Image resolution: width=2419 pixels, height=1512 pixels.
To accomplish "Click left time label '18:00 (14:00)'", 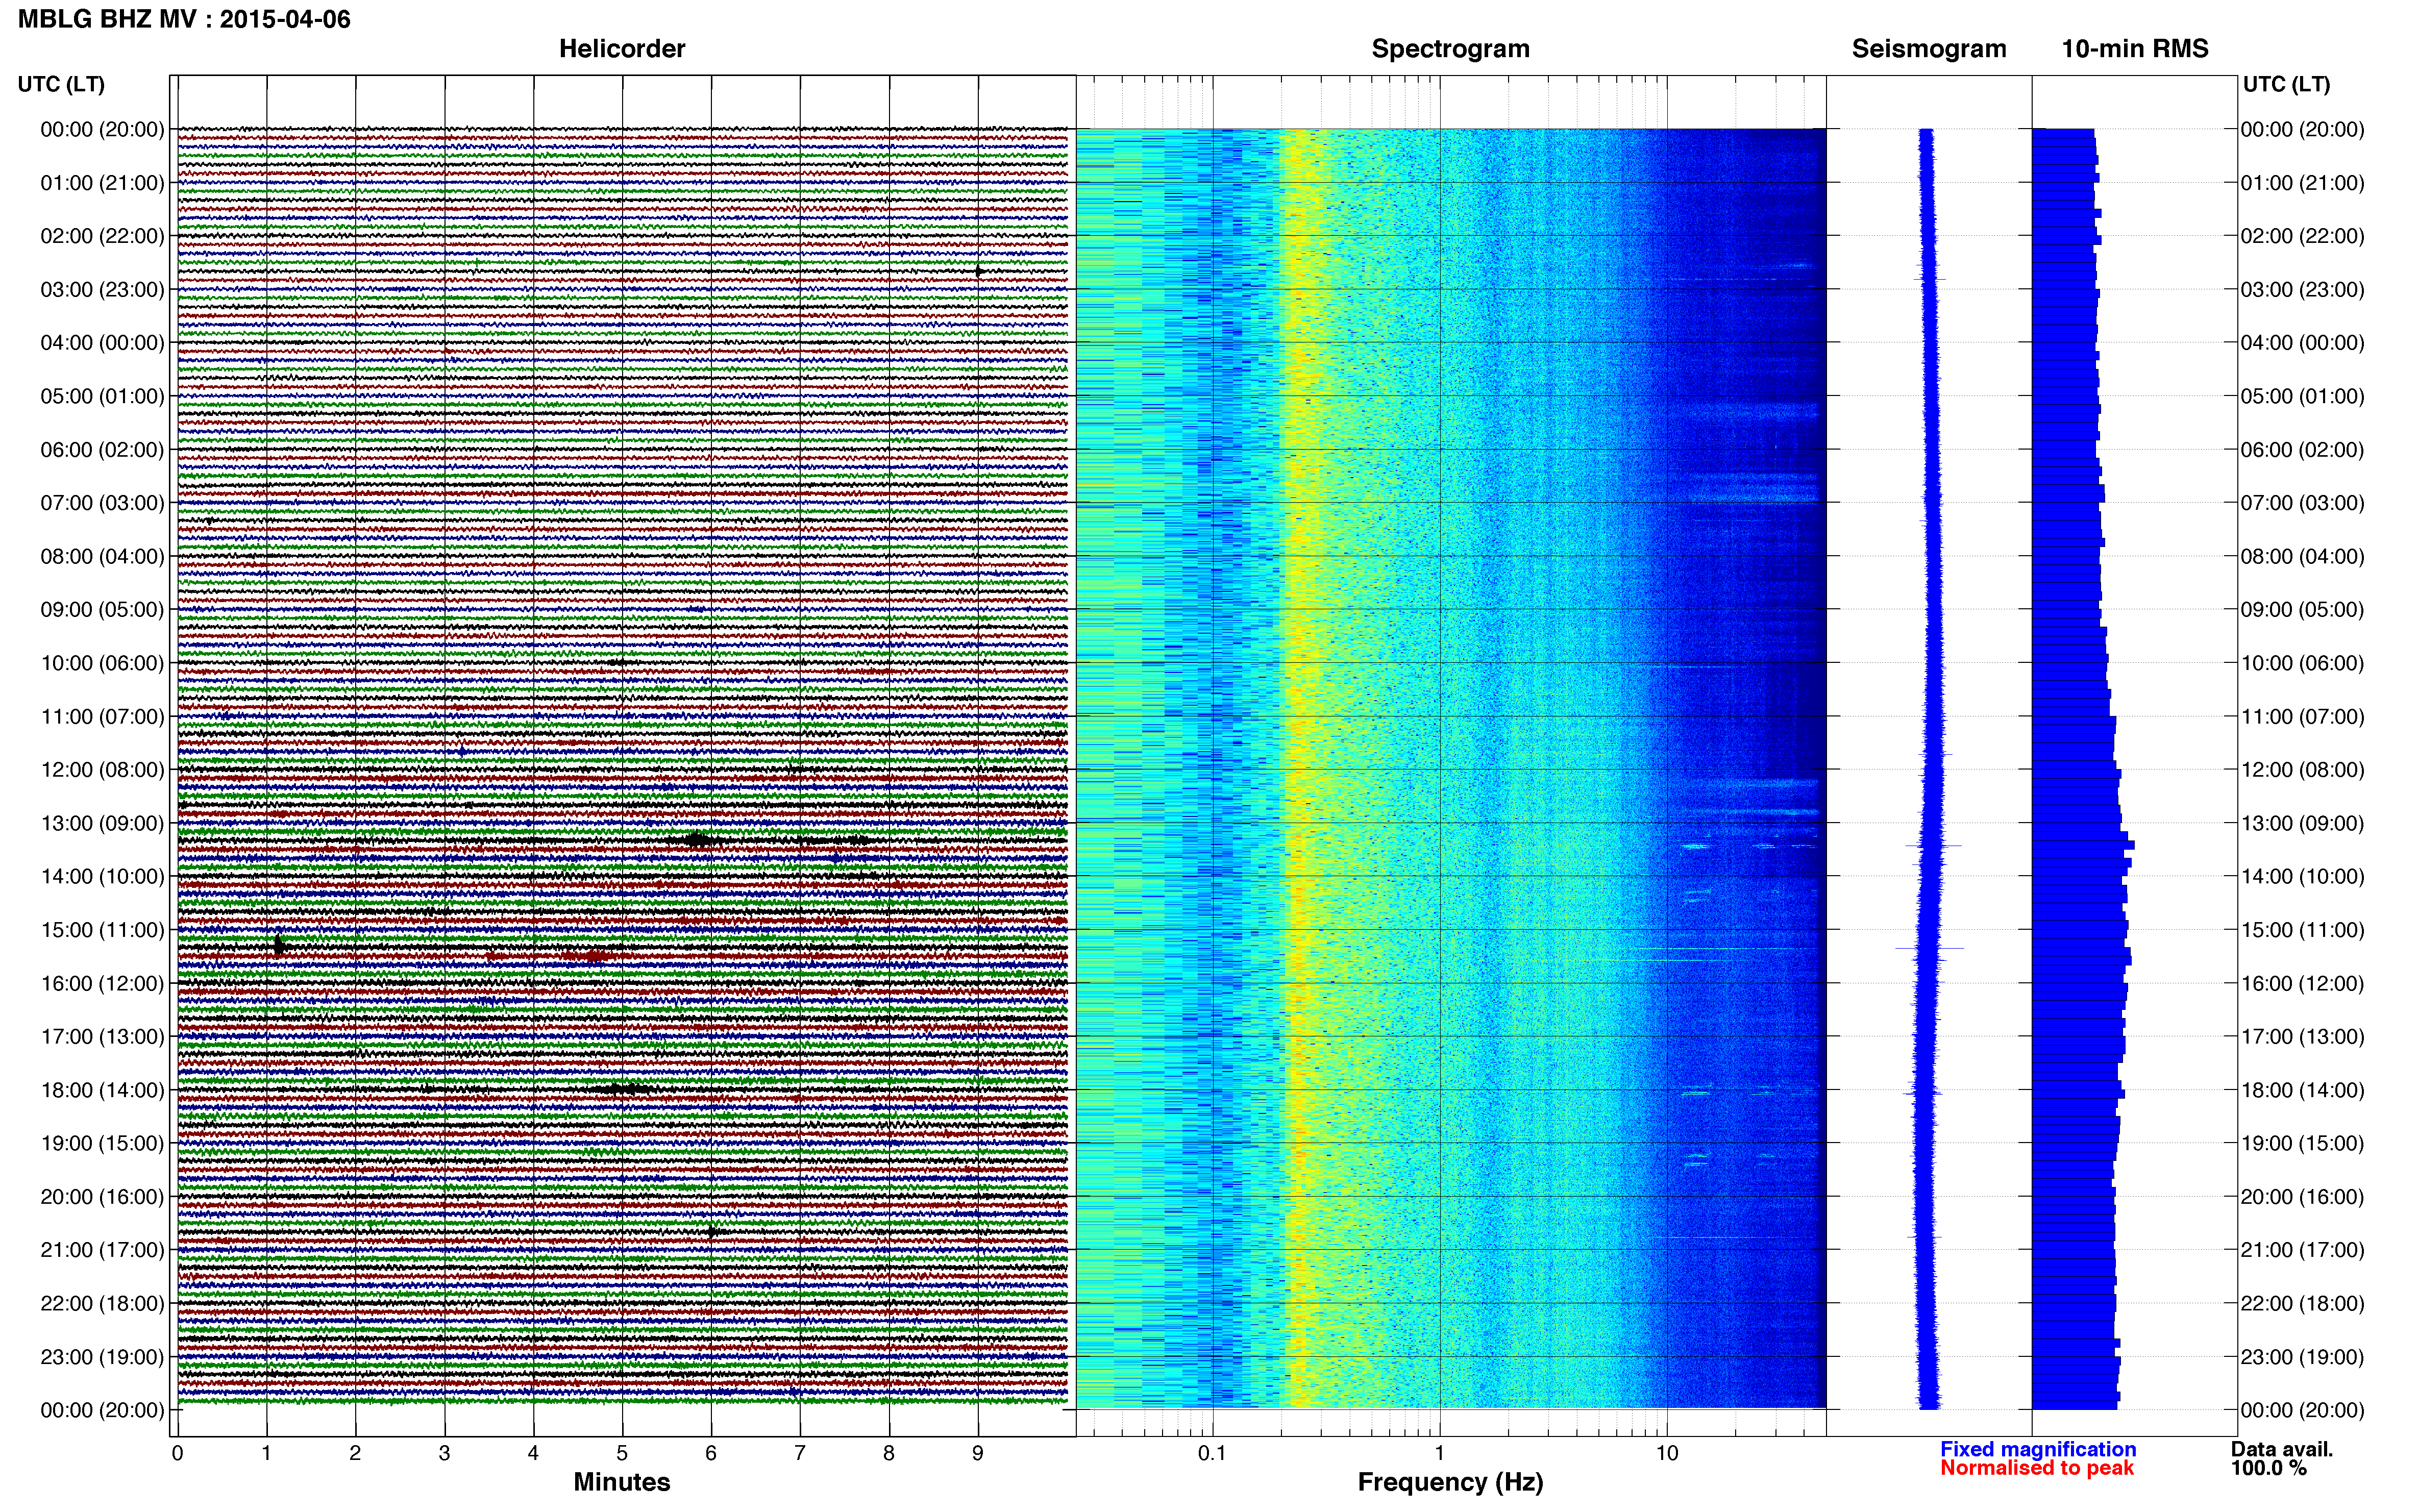I will pos(102,1090).
